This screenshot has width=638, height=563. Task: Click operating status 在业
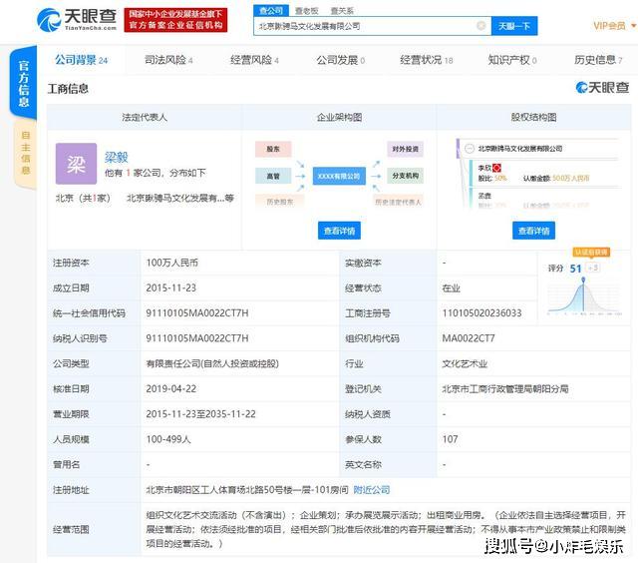(451, 288)
